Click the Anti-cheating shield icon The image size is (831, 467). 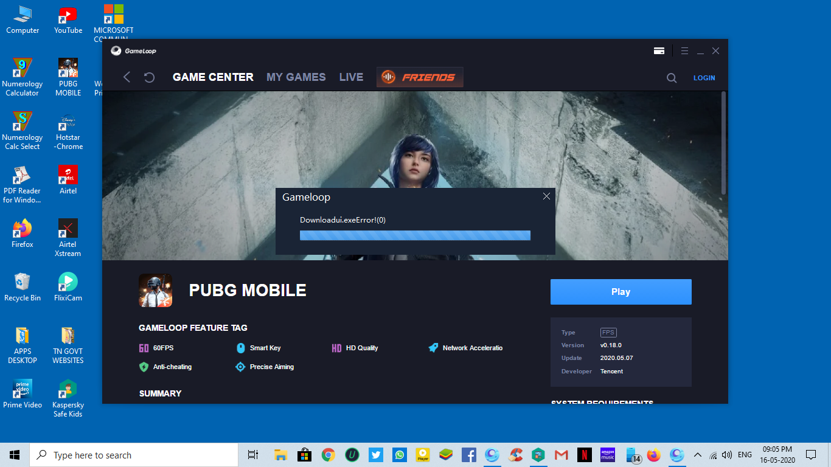click(x=144, y=367)
